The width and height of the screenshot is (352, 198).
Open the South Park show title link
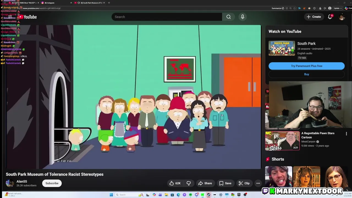pos(306,43)
